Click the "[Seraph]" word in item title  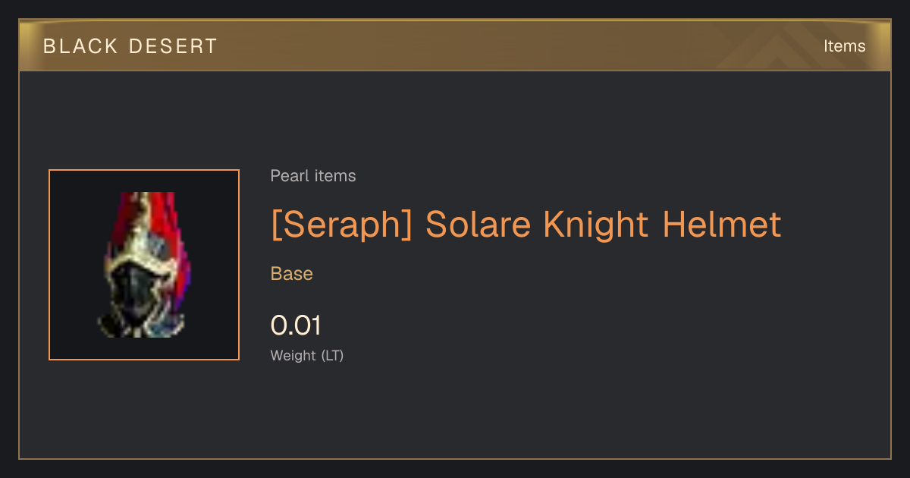click(x=341, y=225)
